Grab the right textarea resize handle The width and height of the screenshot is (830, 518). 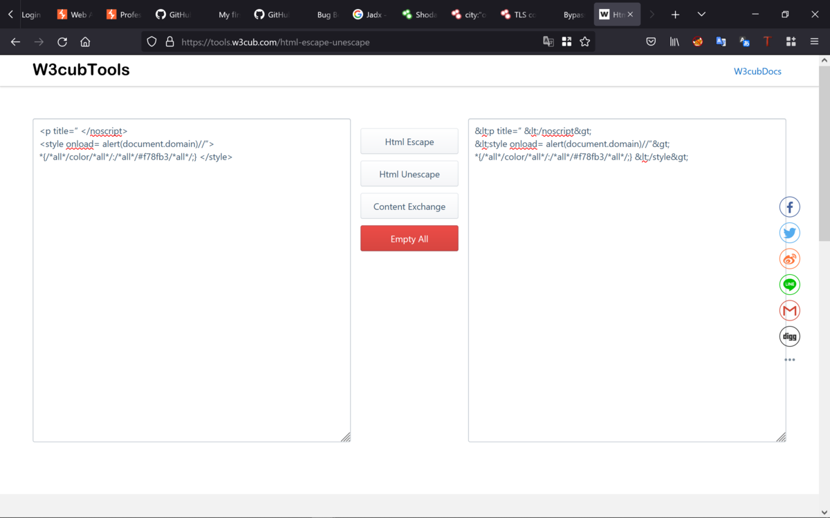coord(782,437)
